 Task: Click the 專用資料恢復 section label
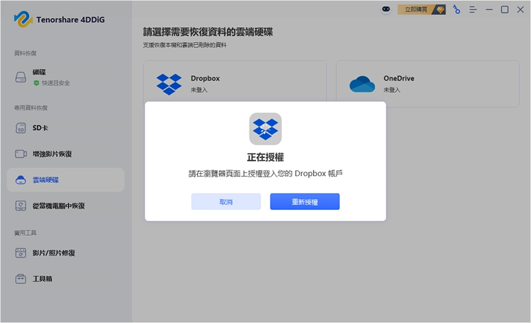pyautogui.click(x=31, y=108)
